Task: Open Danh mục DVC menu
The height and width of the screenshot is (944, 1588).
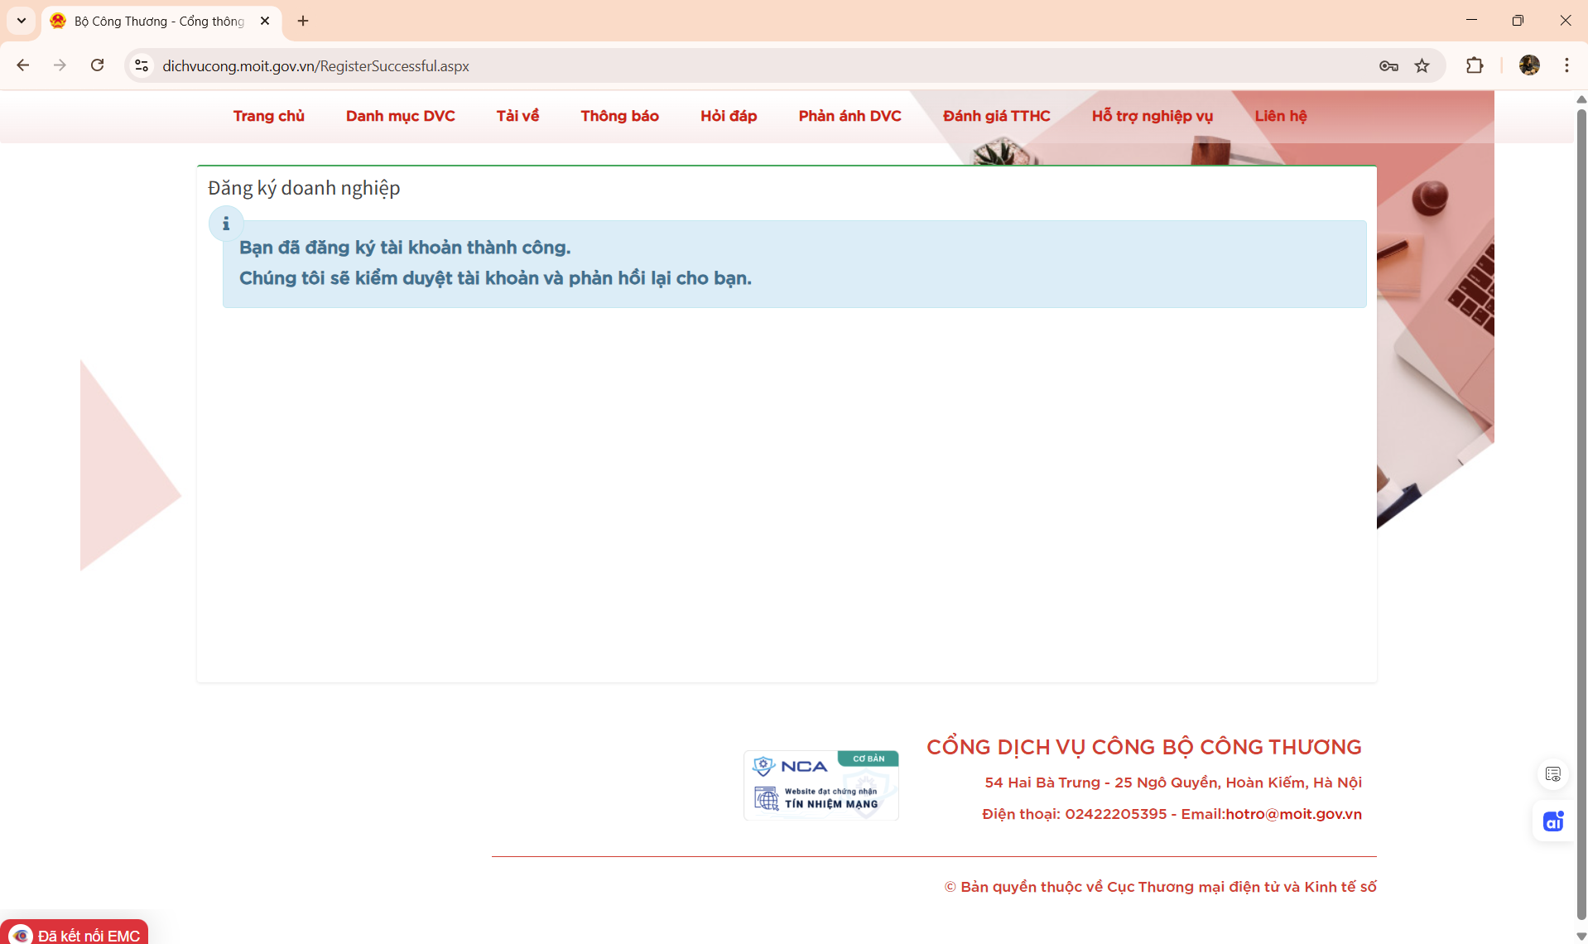Action: (400, 116)
